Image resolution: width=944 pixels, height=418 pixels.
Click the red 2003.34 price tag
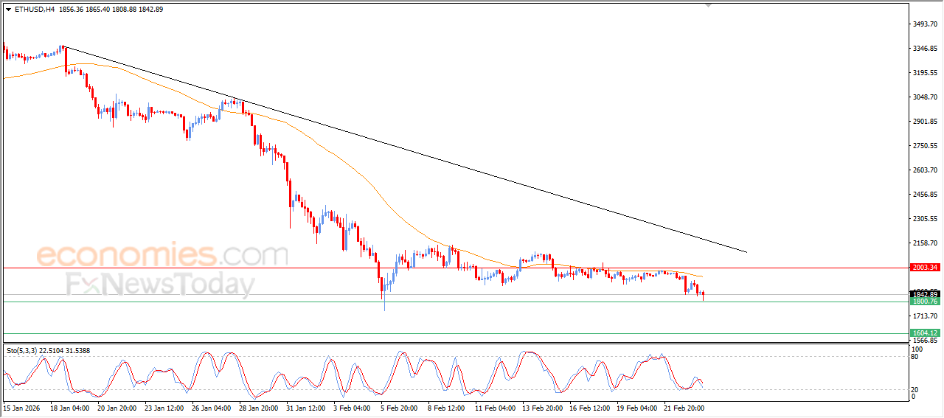[x=924, y=268]
